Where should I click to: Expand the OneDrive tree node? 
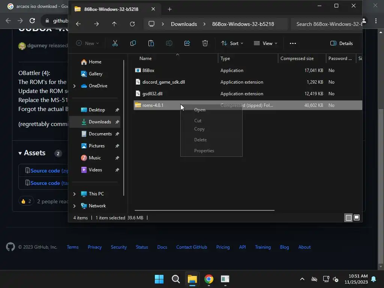(75, 86)
